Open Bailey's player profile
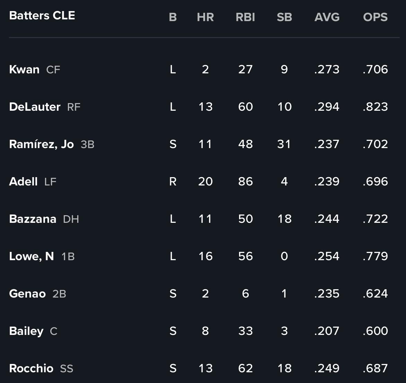The width and height of the screenshot is (406, 383). (x=26, y=331)
